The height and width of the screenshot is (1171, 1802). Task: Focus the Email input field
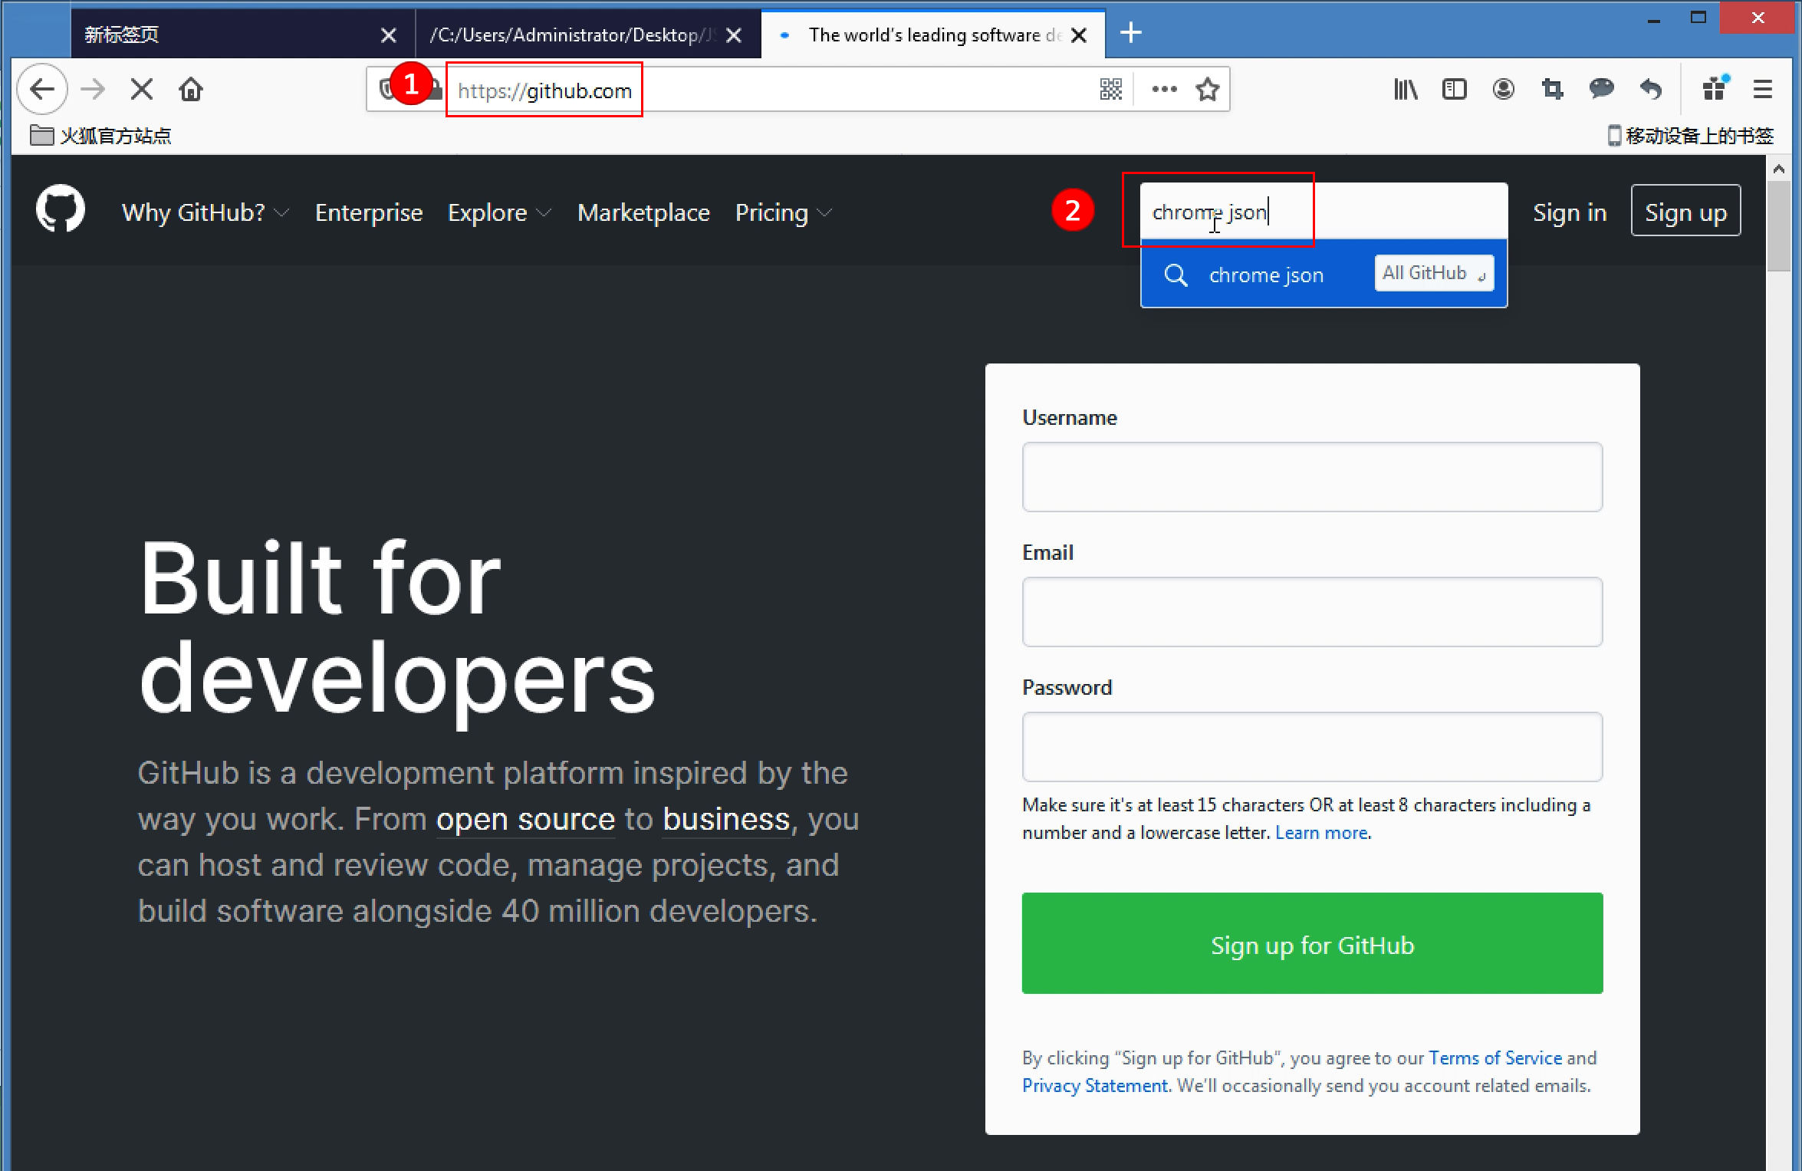[x=1312, y=612]
